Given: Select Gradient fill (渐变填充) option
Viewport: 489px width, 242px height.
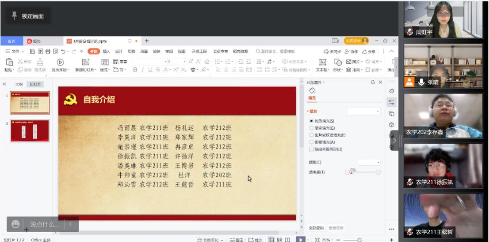Looking at the screenshot, I should tap(311, 128).
